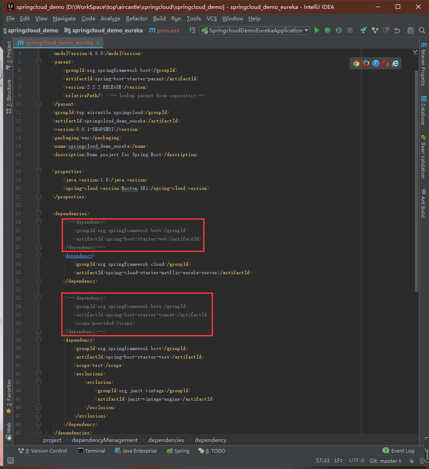Image resolution: width=429 pixels, height=469 pixels.
Task: Click dependencyManagement in the XML breadcrumb
Action: (x=105, y=440)
